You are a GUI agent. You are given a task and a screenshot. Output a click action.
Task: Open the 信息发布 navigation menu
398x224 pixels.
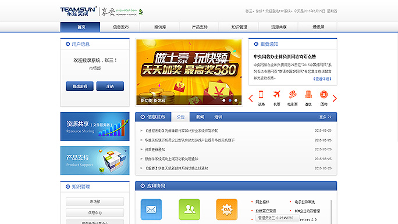point(120,27)
